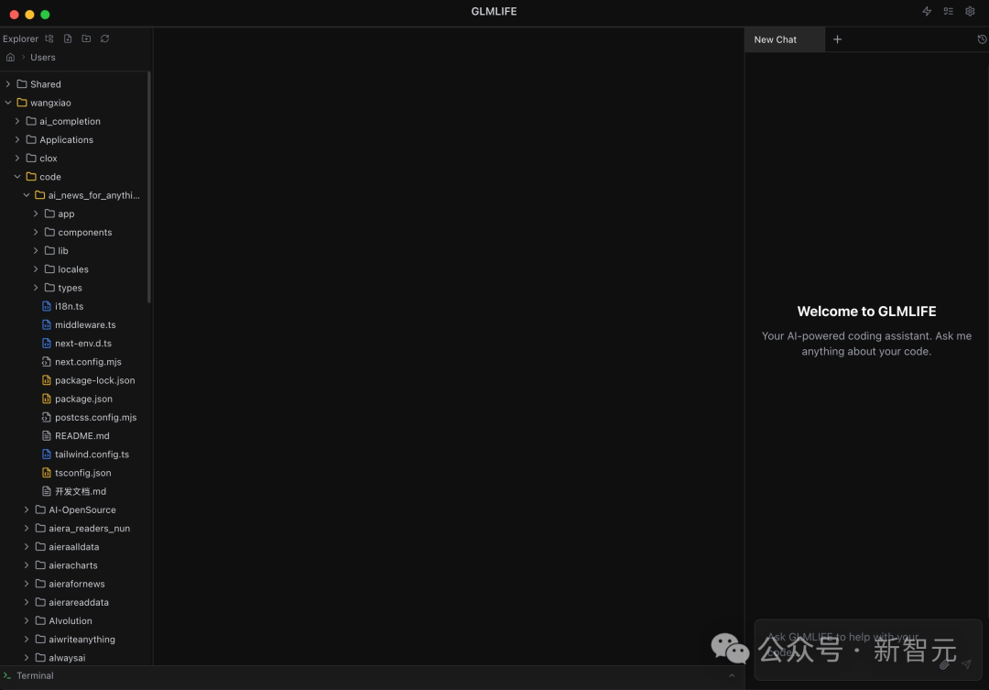Screen dimensions: 989x690
Task: Collapse the ai_news_for_anything folder
Action: click(27, 195)
